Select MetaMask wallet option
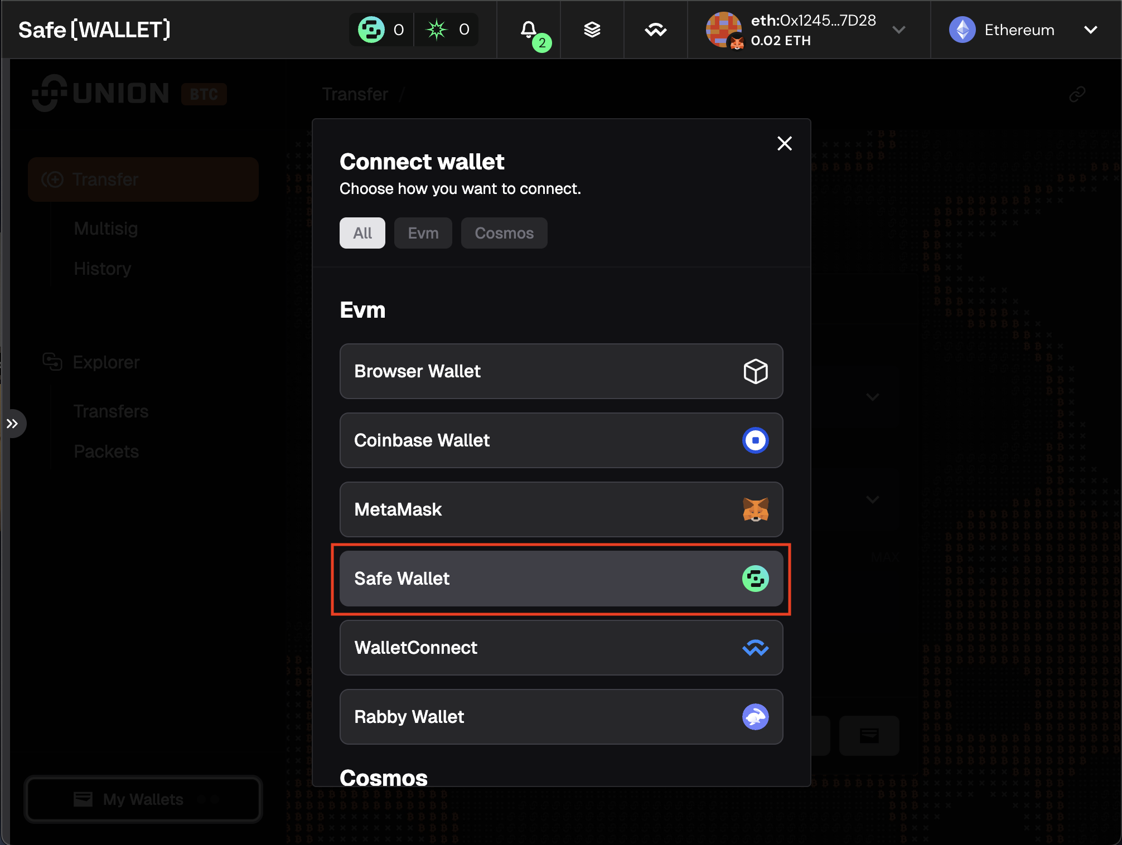 pos(561,509)
